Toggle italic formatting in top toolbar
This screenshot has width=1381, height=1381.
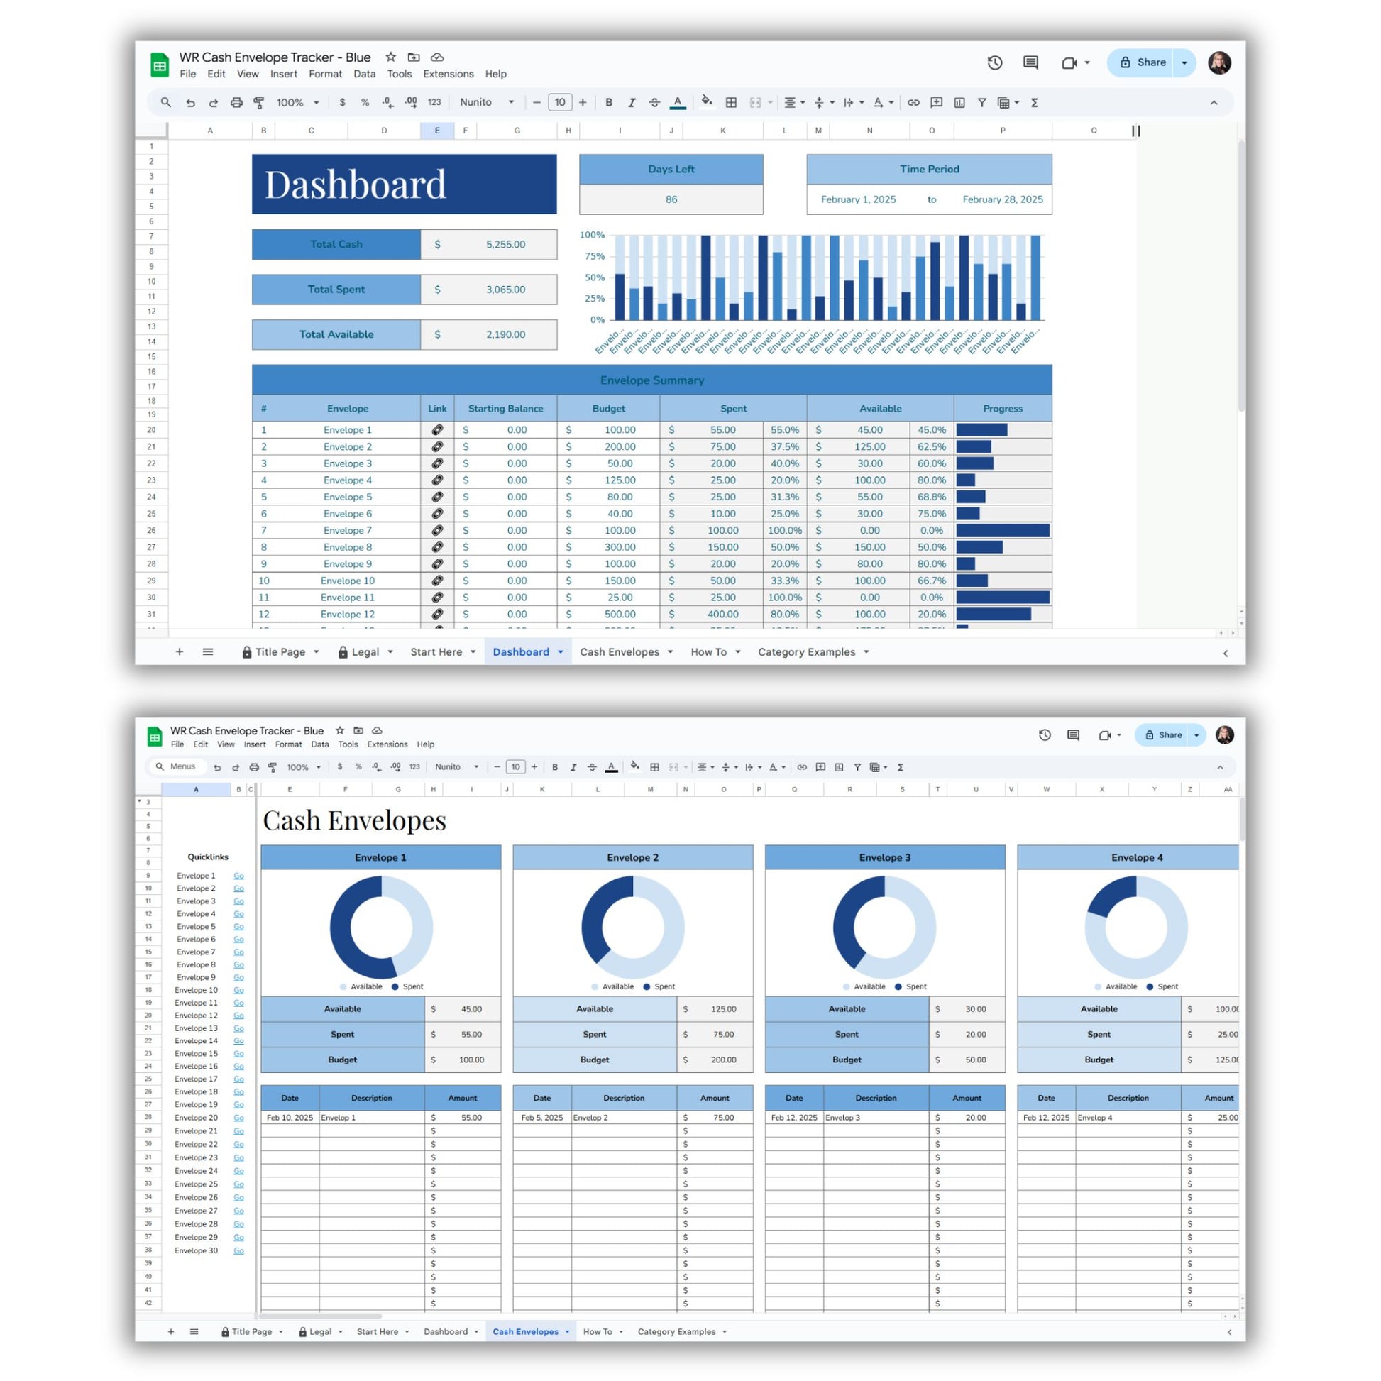point(631,103)
